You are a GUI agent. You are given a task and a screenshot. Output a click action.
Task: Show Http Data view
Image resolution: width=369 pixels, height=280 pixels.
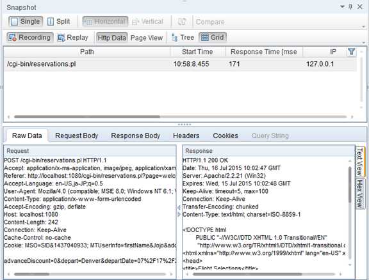point(111,38)
